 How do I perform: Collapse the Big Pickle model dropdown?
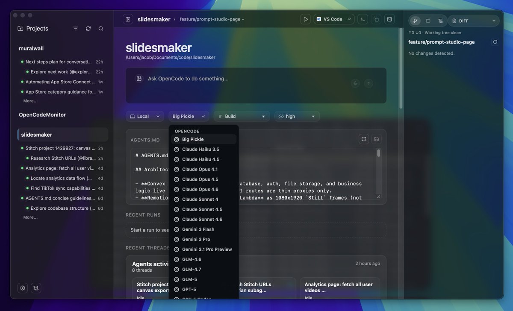[x=189, y=116]
